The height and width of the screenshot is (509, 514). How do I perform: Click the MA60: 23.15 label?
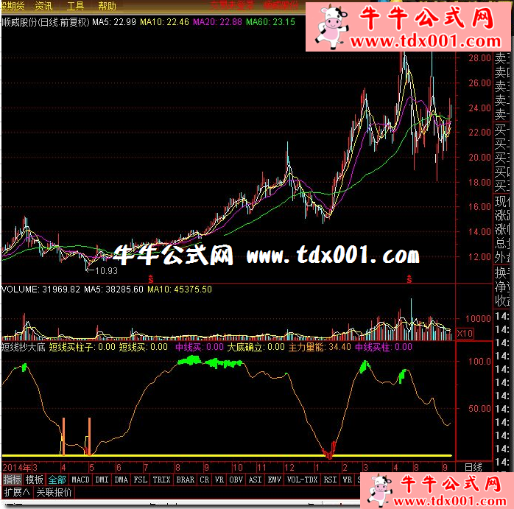tap(271, 22)
